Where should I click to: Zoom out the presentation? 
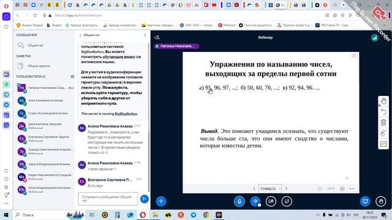320,189
